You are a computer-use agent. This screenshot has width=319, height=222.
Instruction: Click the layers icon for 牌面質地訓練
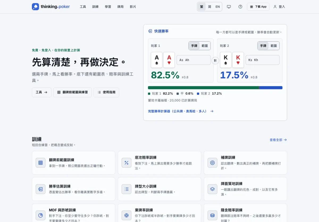click(212, 189)
